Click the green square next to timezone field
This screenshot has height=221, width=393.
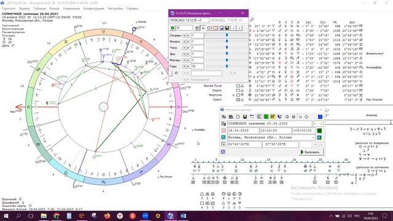pos(319,131)
